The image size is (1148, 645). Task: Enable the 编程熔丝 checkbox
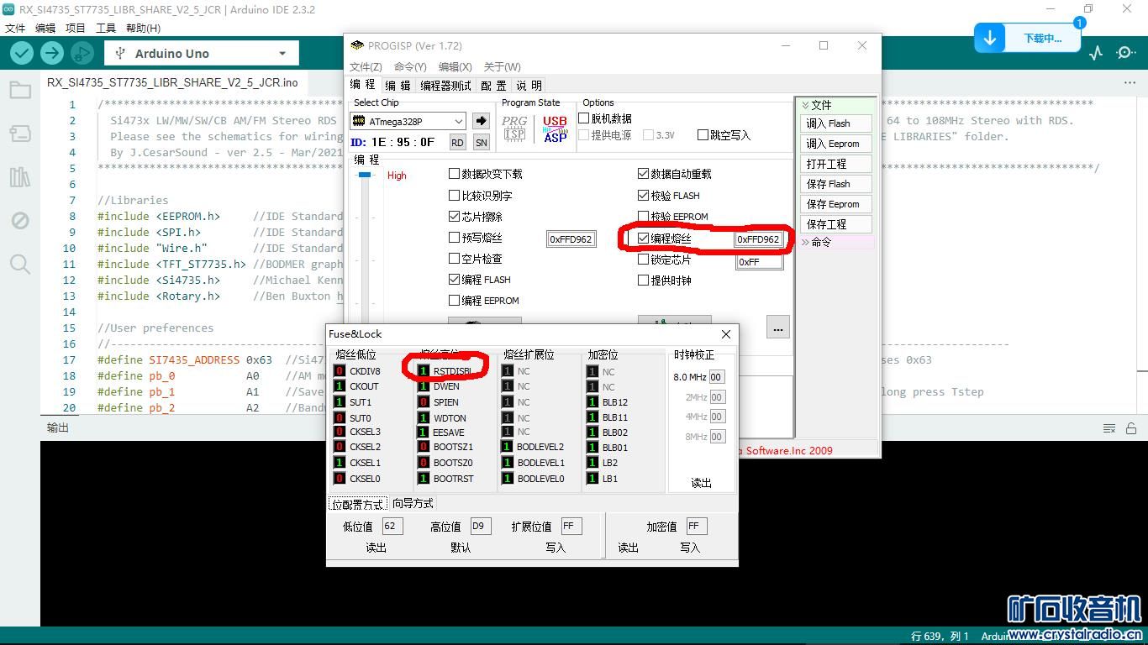click(644, 239)
